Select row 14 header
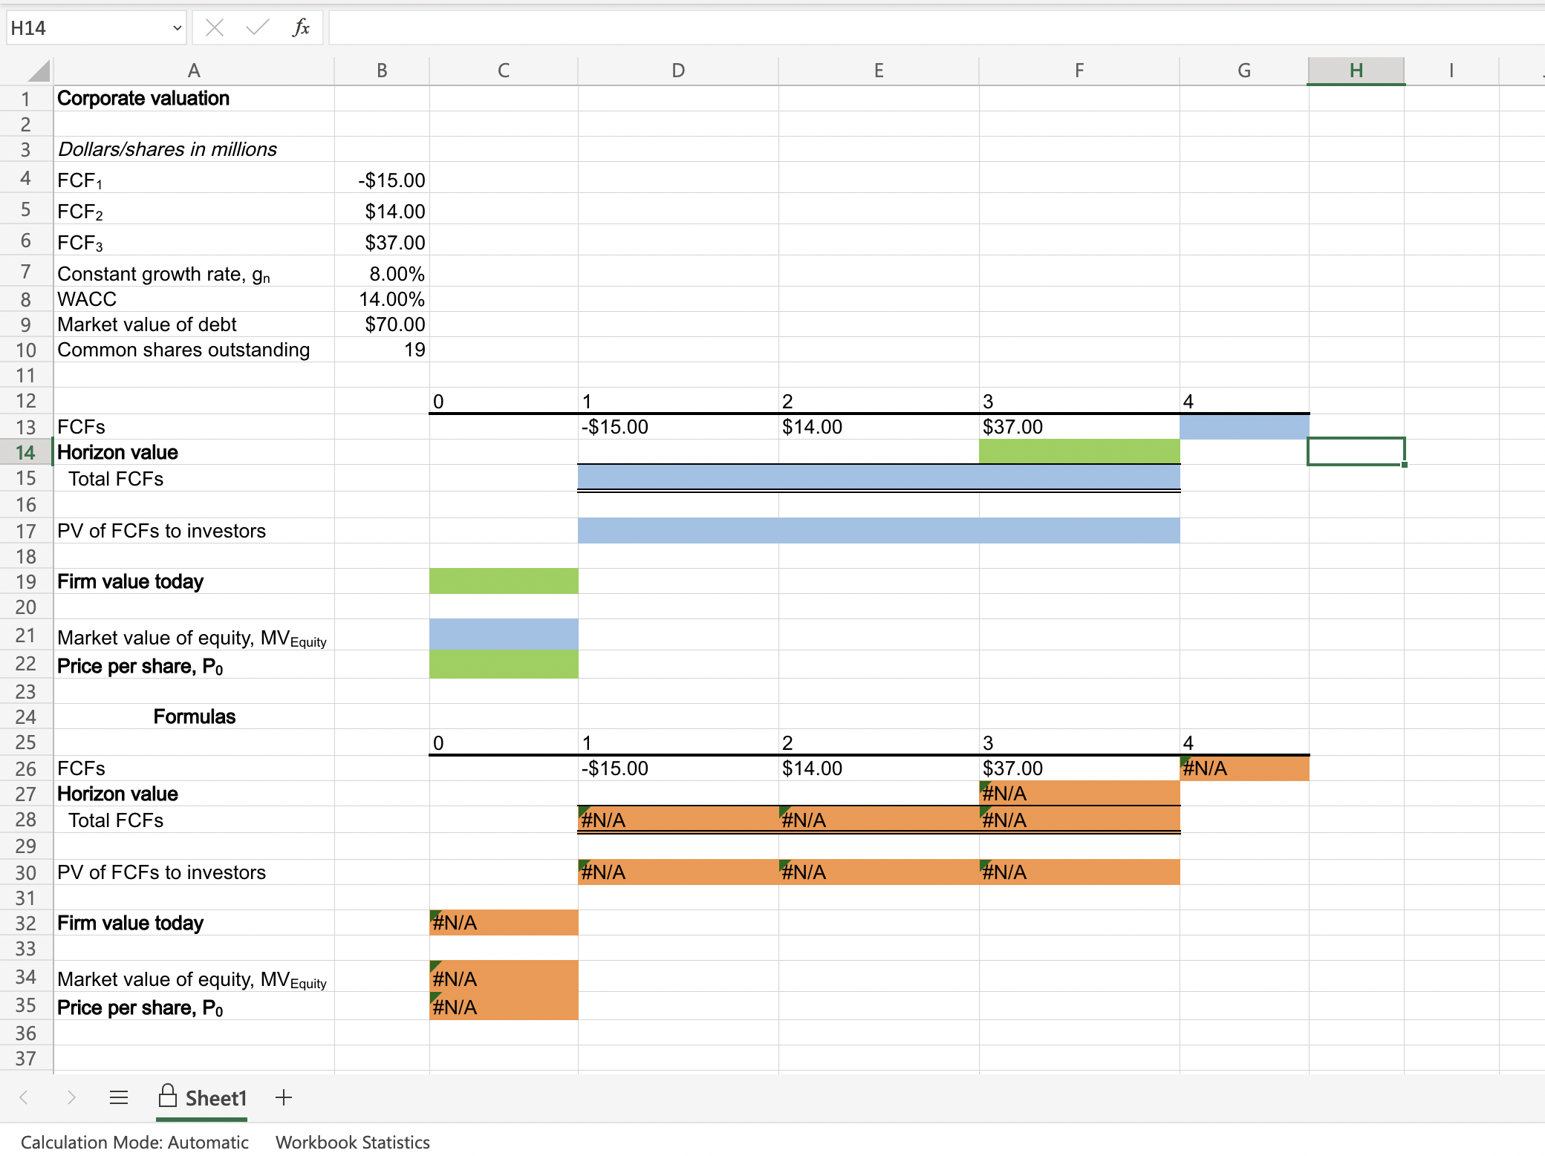This screenshot has width=1545, height=1156. (26, 452)
